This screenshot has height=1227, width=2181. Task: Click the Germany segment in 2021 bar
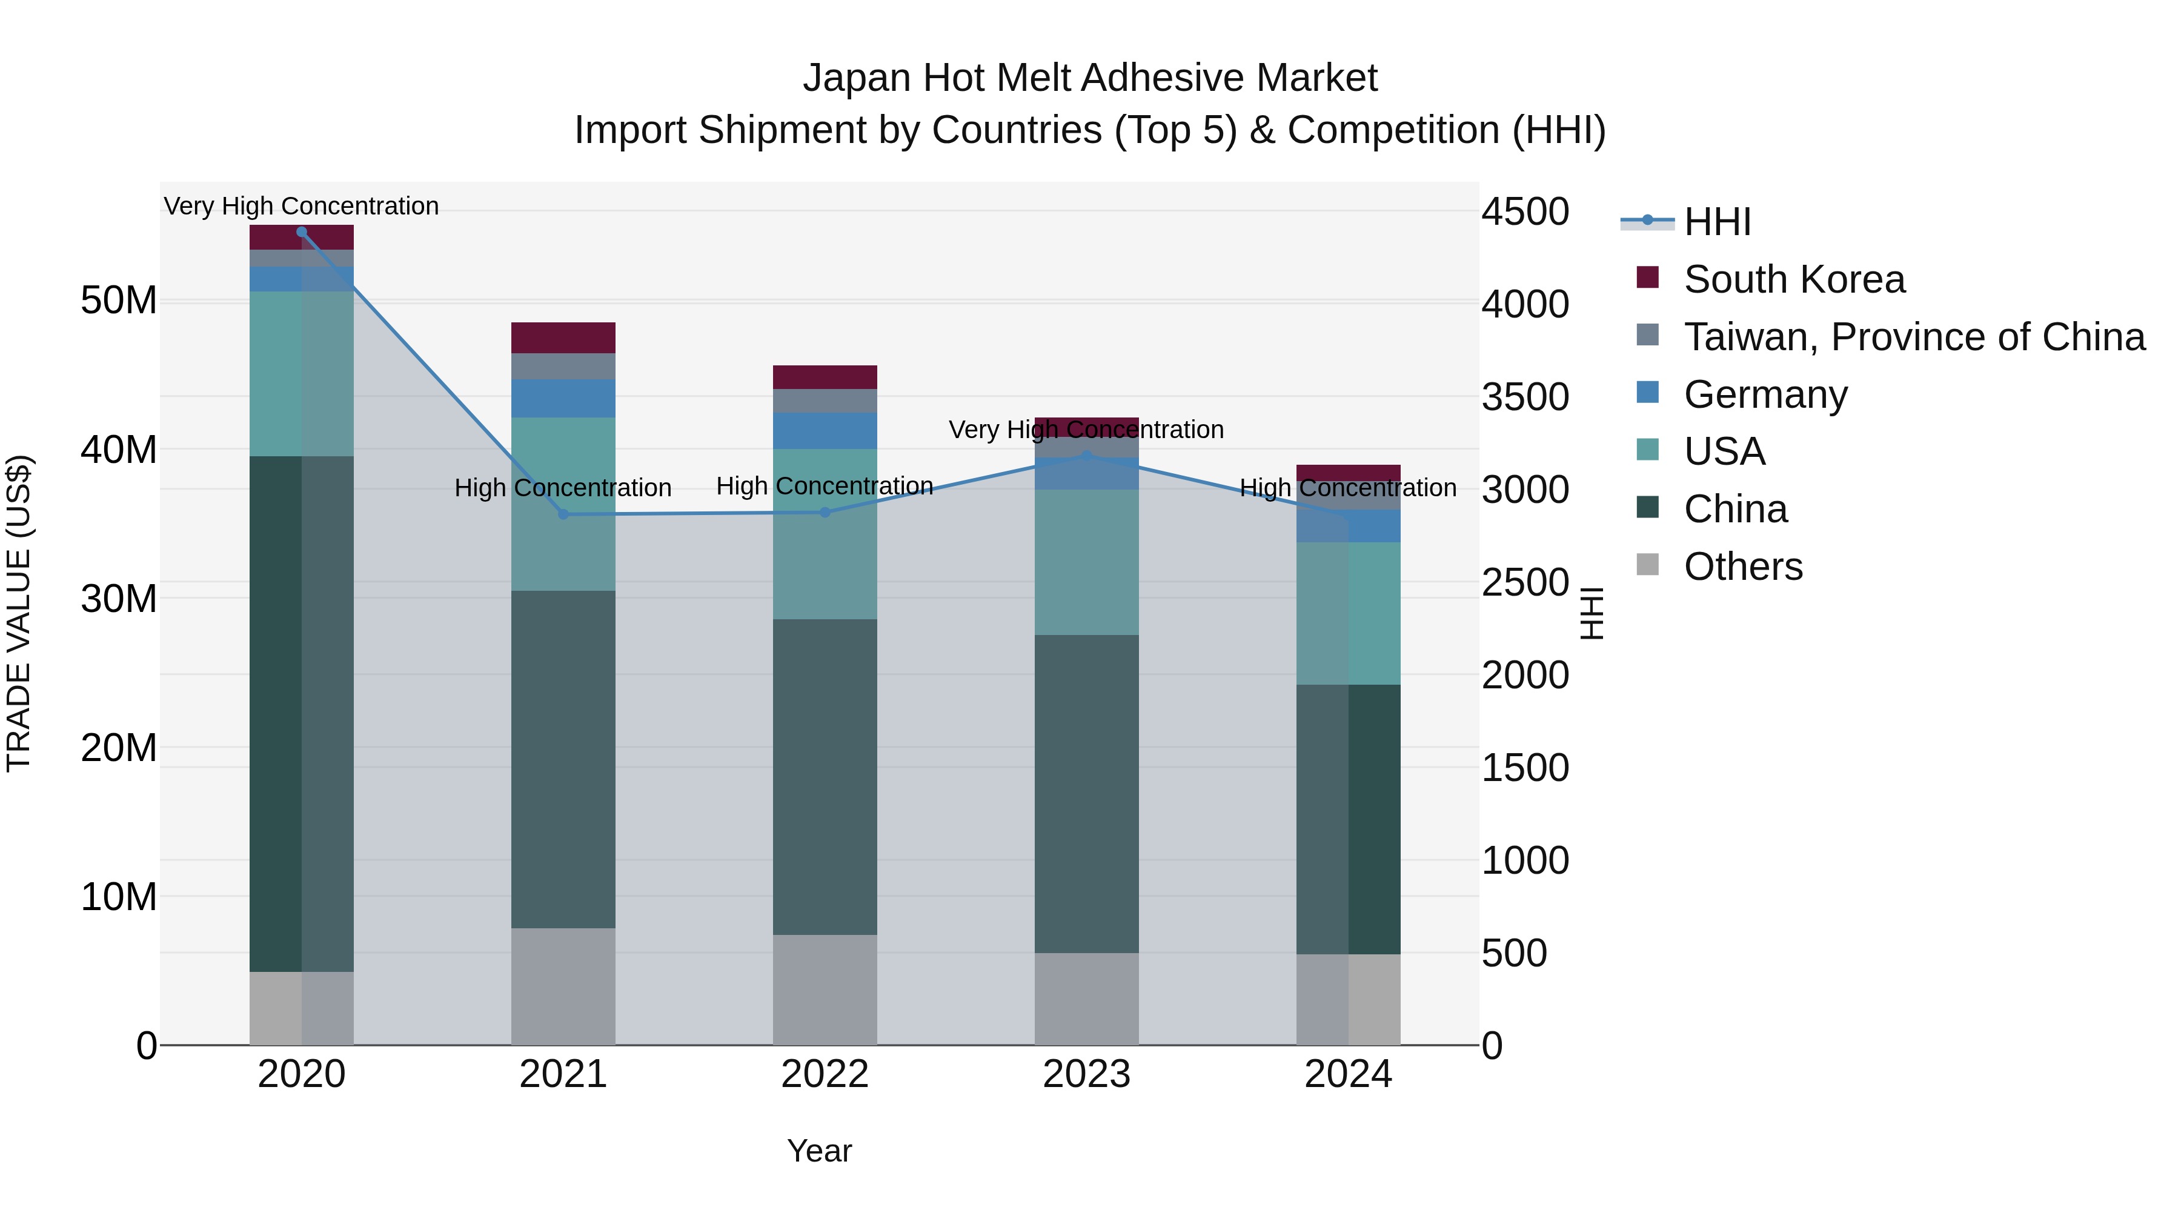[563, 398]
